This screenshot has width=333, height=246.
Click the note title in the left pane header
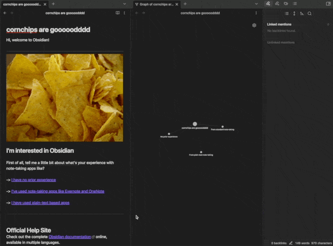click(65, 13)
